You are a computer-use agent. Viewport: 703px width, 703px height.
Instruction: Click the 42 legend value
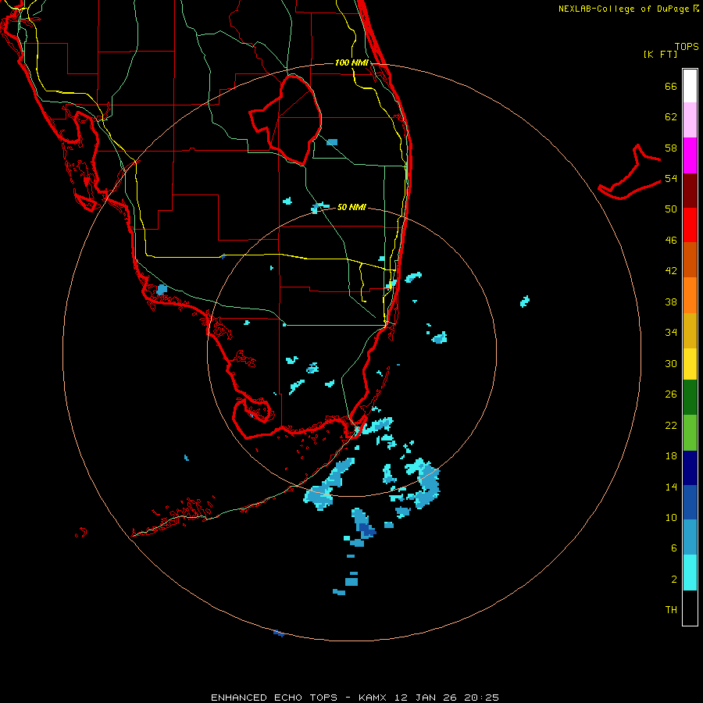pyautogui.click(x=671, y=271)
